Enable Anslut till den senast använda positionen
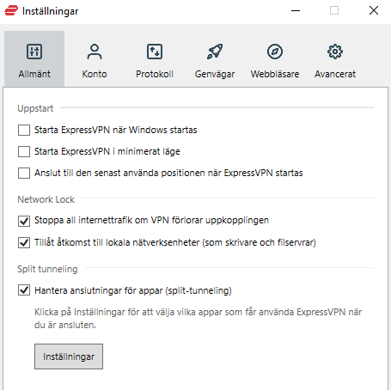 (x=24, y=173)
